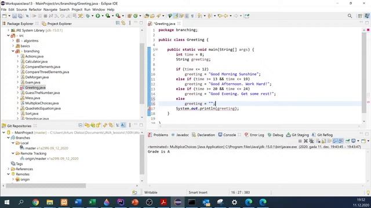This screenshot has width=371, height=208.
Task: Click the error marker on line 17
Action: (x=150, y=109)
